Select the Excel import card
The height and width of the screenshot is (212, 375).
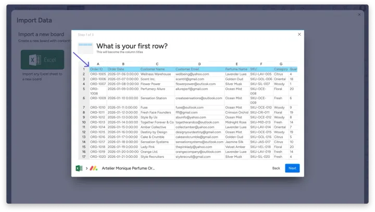42,60
